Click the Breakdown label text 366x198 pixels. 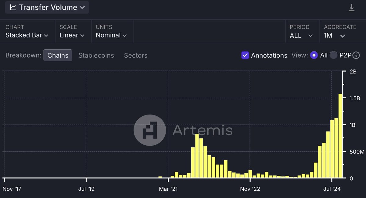click(x=23, y=55)
